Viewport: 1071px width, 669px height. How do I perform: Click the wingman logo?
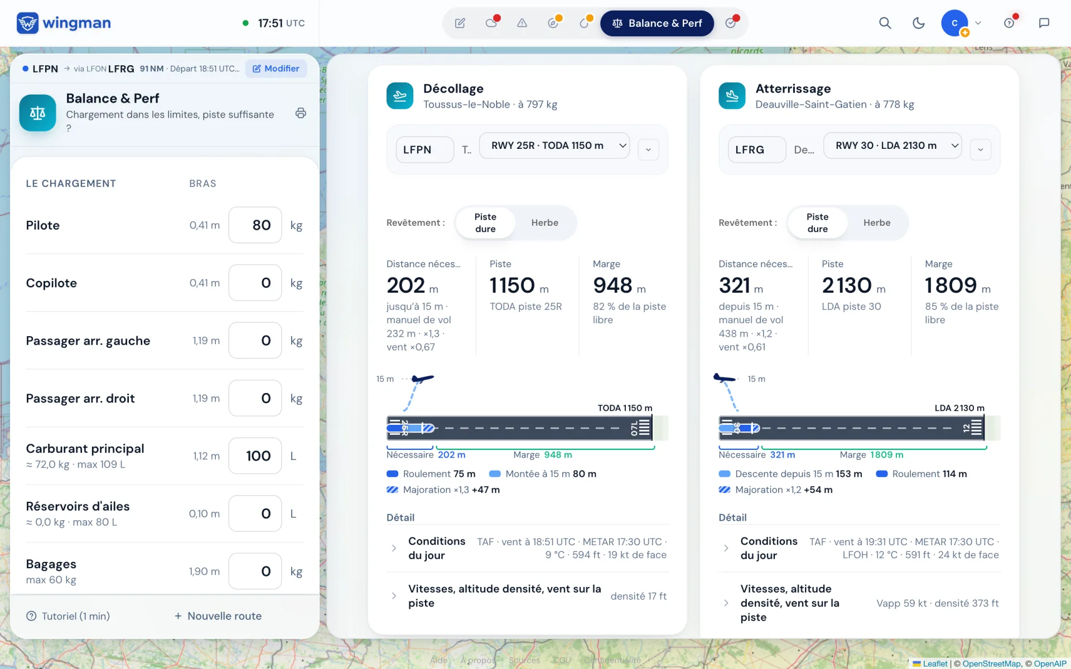tap(64, 23)
